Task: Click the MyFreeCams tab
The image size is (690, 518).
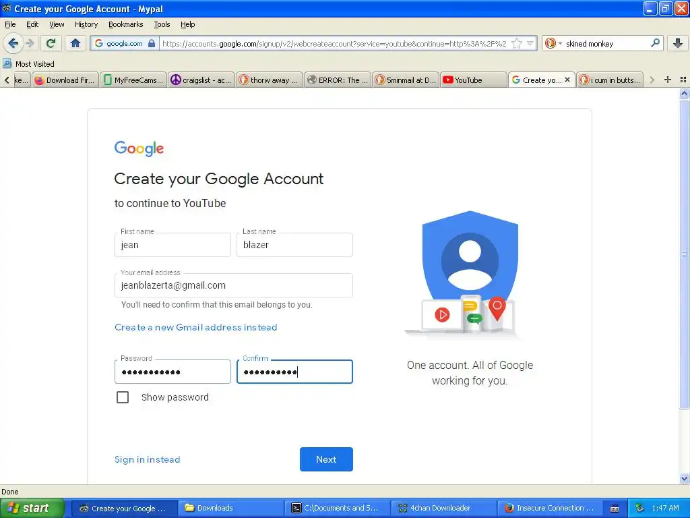Action: pyautogui.click(x=133, y=80)
